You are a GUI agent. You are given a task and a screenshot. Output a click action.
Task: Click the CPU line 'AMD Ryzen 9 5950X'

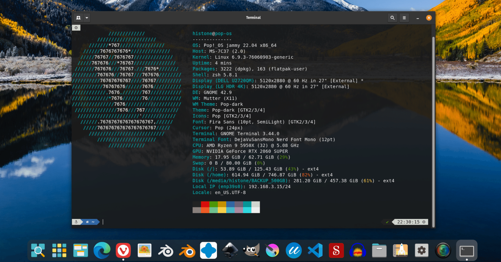click(246, 145)
